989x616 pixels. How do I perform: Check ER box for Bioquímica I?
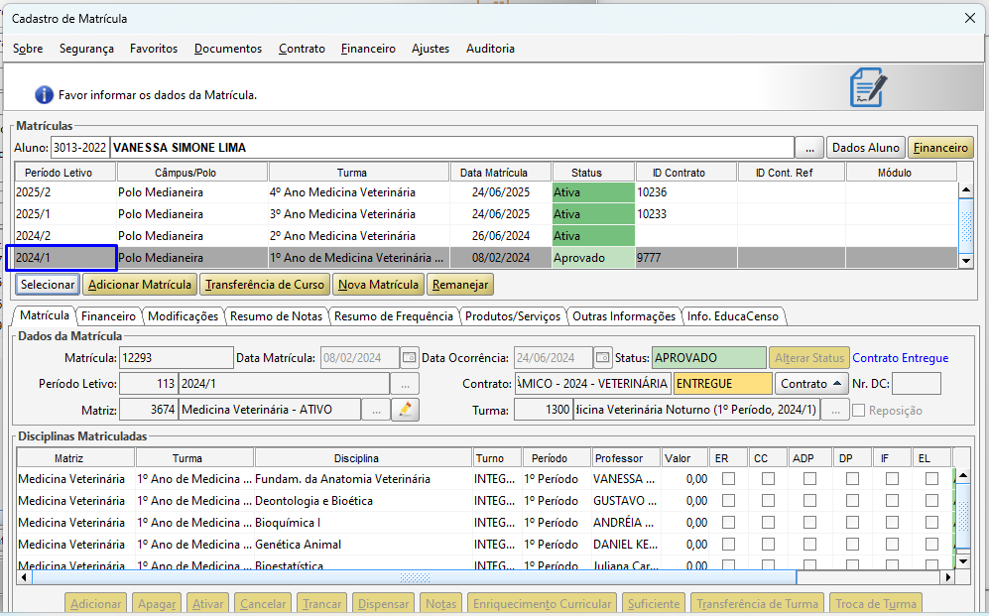[728, 523]
